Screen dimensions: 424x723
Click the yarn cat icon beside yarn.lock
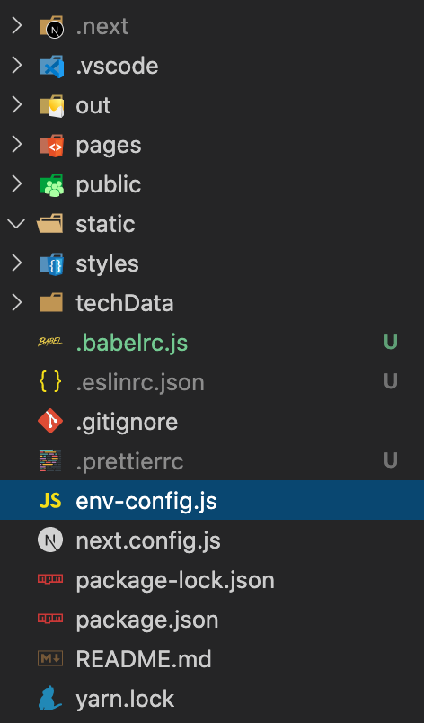(50, 698)
